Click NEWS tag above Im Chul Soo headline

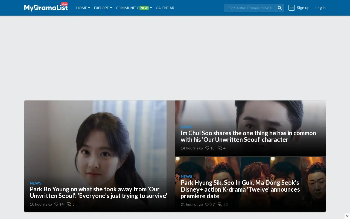click(x=186, y=127)
